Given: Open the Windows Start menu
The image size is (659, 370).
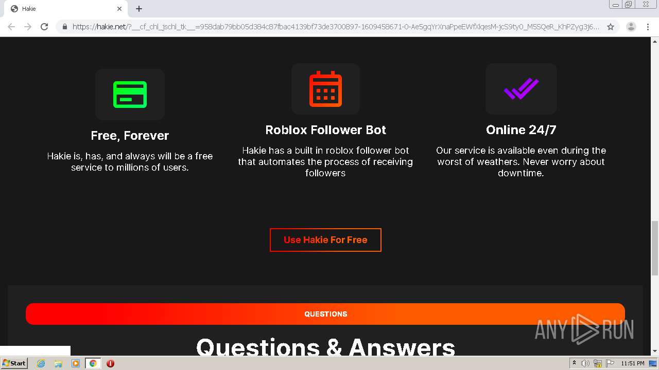Looking at the screenshot, I should 14,363.
